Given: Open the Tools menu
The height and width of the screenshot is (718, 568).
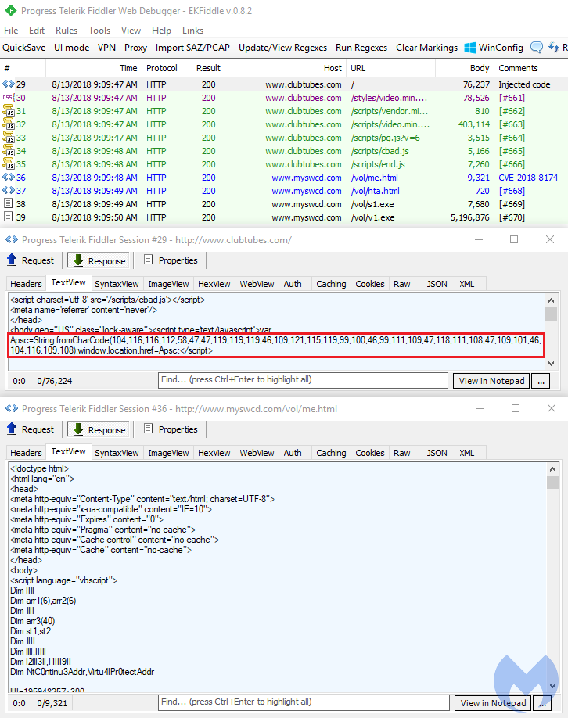Looking at the screenshot, I should pyautogui.click(x=99, y=31).
